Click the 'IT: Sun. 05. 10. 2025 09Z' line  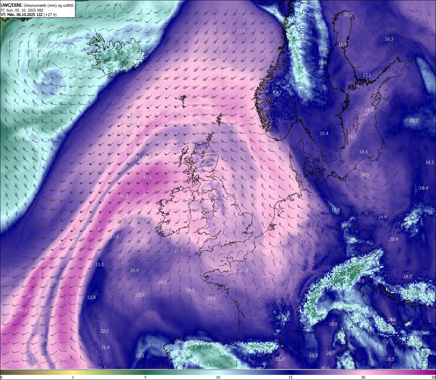point(22,10)
